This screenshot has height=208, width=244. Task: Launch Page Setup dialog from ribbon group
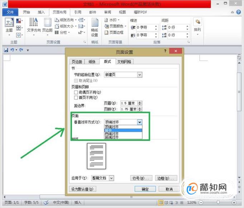coord(84,42)
